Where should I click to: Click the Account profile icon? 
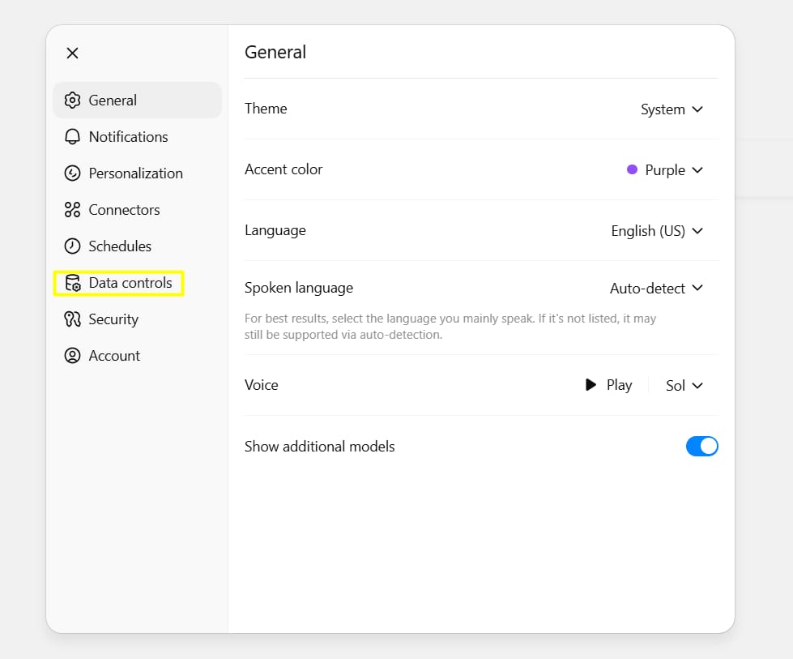[72, 356]
